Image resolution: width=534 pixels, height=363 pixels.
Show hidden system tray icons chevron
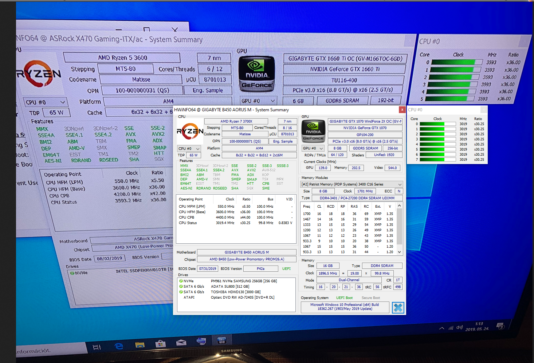441,328
